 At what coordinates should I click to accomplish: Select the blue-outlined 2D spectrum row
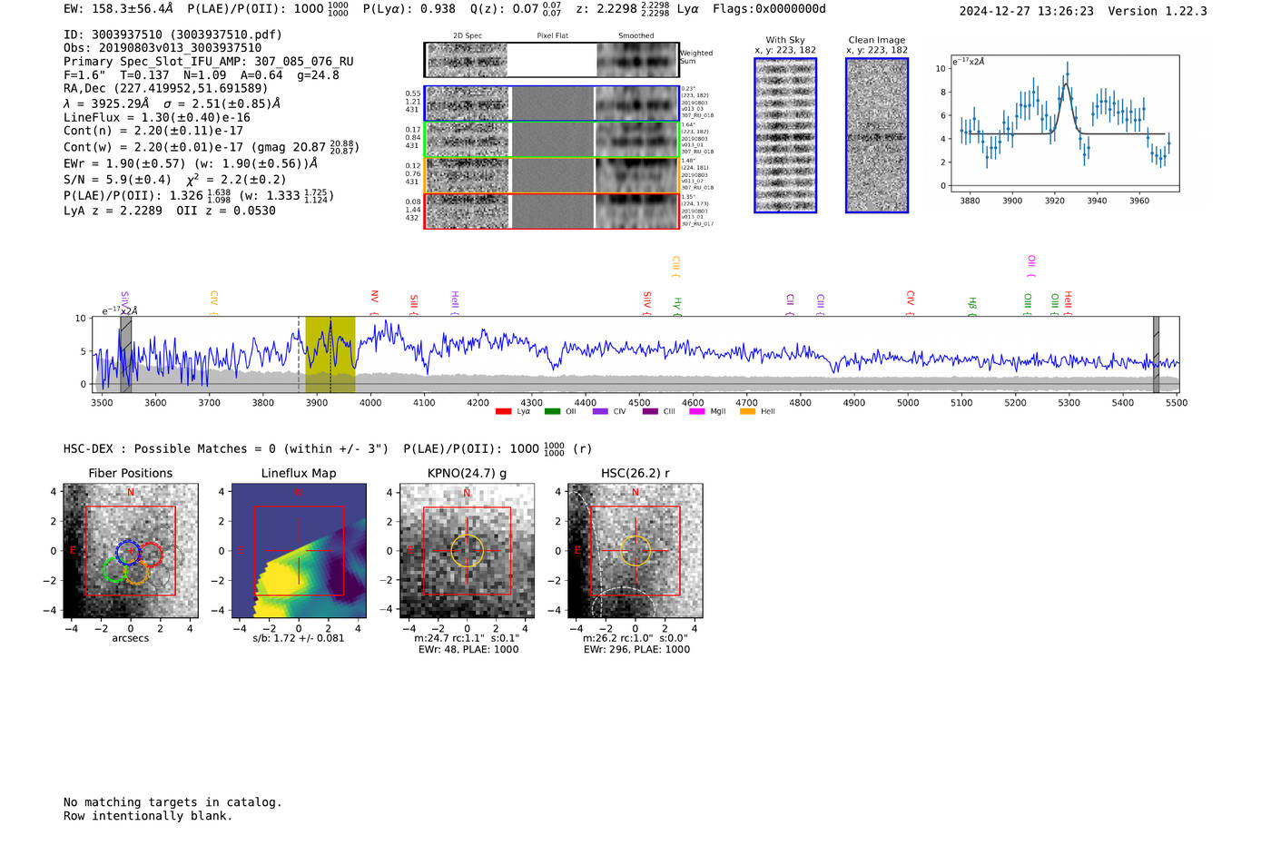[552, 103]
